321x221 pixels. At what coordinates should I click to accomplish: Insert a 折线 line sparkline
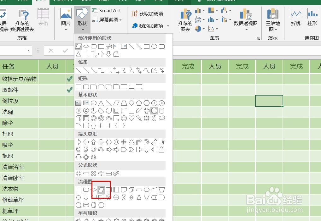click(x=295, y=17)
